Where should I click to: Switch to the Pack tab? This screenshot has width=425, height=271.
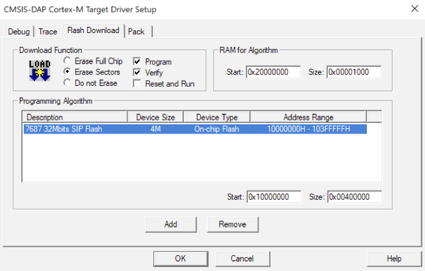[x=136, y=32]
